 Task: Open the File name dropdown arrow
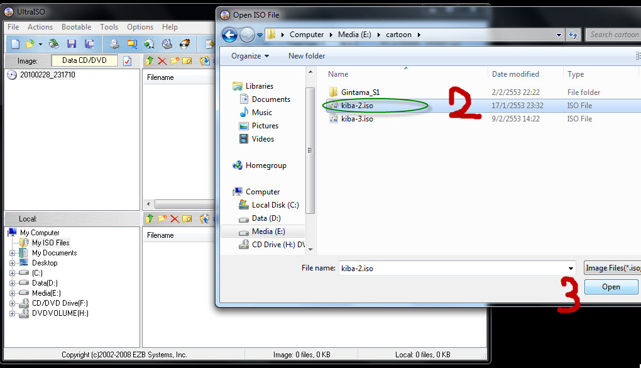pyautogui.click(x=571, y=268)
